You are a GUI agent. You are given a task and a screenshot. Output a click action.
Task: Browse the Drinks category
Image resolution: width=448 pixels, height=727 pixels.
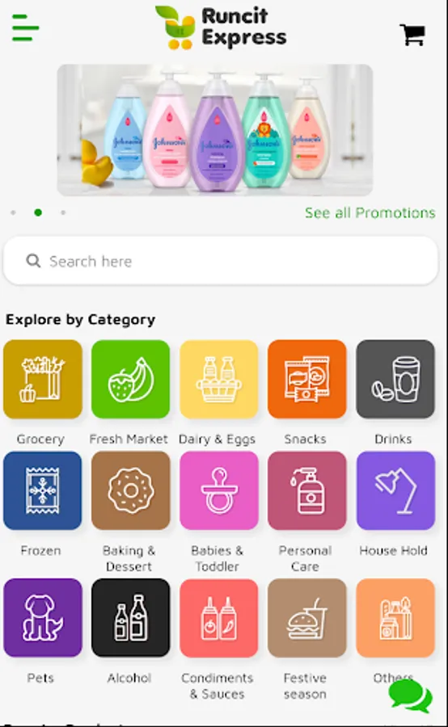(x=395, y=380)
